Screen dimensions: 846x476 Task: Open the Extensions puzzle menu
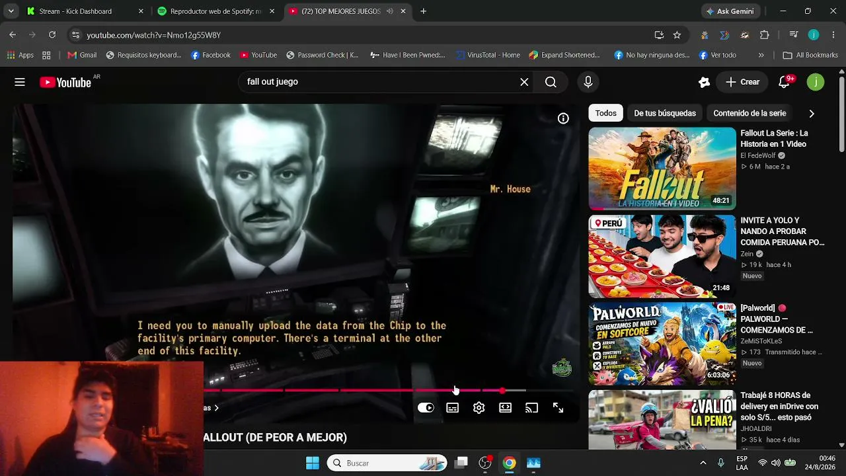765,35
